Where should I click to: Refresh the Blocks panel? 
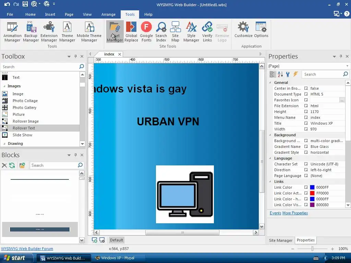12,165
